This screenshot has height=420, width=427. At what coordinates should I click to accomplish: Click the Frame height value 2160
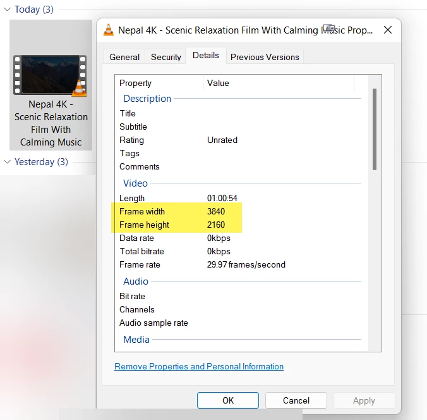(216, 225)
